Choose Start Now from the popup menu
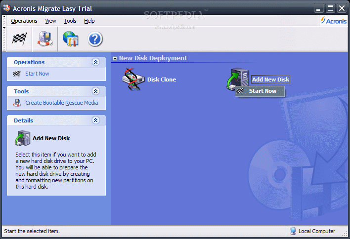Image resolution: width=350 pixels, height=239 pixels. click(x=260, y=91)
